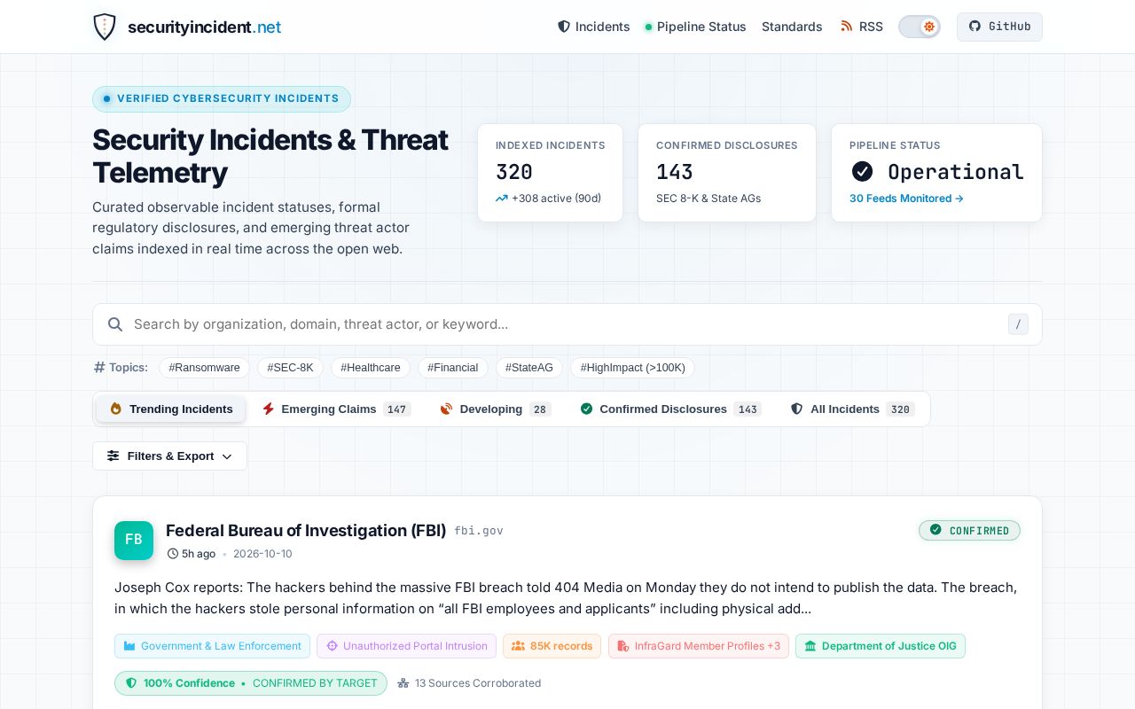The height and width of the screenshot is (709, 1135).
Task: Open 30 Feeds Monitored link
Action: tap(906, 199)
